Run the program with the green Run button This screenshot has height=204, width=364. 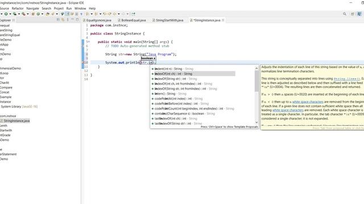(6, 14)
